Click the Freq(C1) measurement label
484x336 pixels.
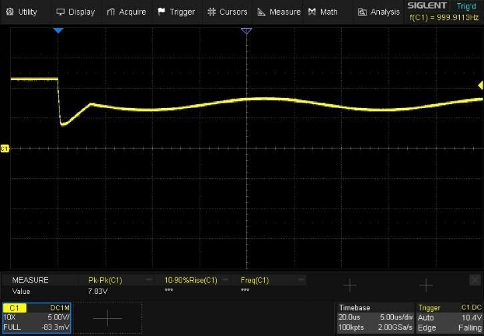[254, 280]
